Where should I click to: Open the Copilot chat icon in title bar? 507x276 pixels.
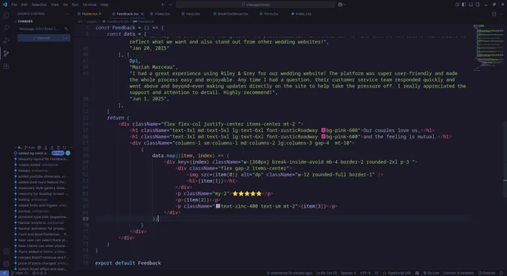tap(340, 4)
